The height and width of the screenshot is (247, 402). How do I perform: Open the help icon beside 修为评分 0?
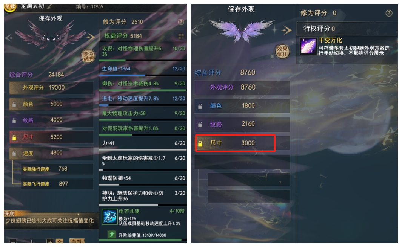point(389,13)
